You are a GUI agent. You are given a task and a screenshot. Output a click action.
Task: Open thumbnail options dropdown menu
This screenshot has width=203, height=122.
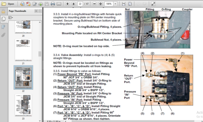(x=10, y=18)
